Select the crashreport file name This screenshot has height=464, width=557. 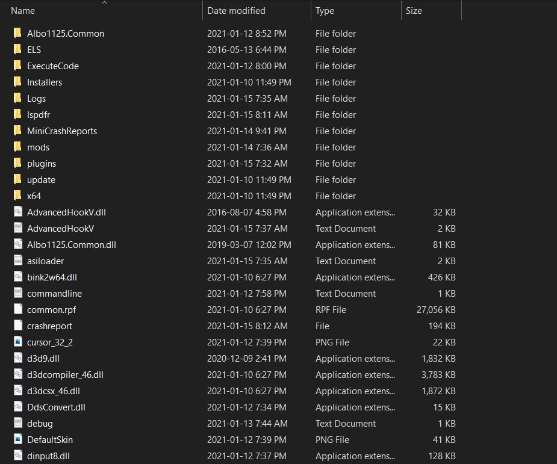click(49, 326)
